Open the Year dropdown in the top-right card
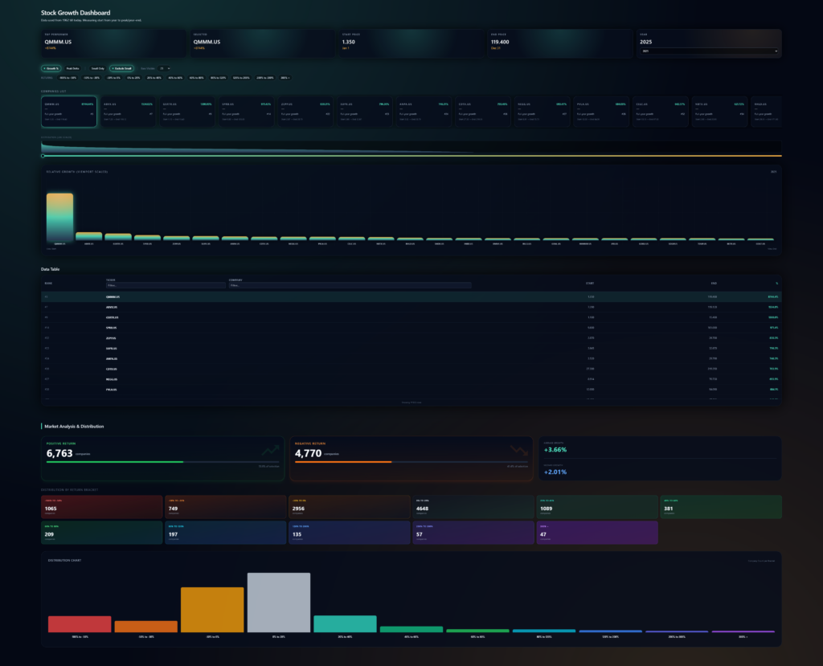 tap(709, 51)
